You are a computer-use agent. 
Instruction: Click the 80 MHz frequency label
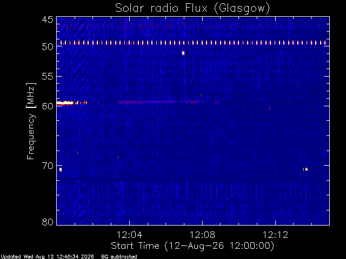48,222
